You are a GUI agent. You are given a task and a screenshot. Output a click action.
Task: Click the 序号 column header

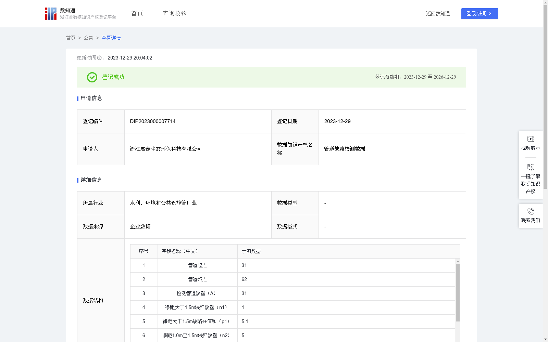click(x=144, y=251)
